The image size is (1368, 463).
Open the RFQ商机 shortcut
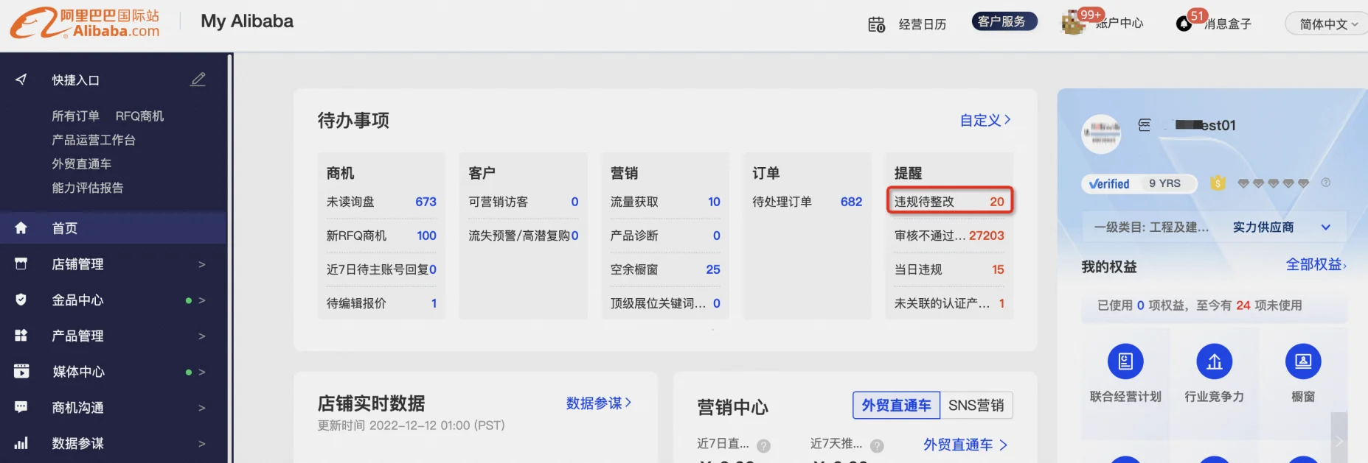(x=139, y=116)
